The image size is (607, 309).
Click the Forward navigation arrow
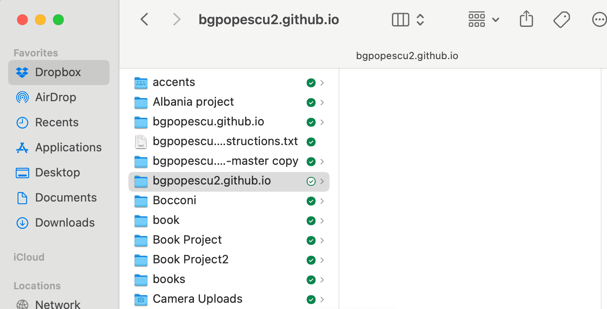point(176,20)
